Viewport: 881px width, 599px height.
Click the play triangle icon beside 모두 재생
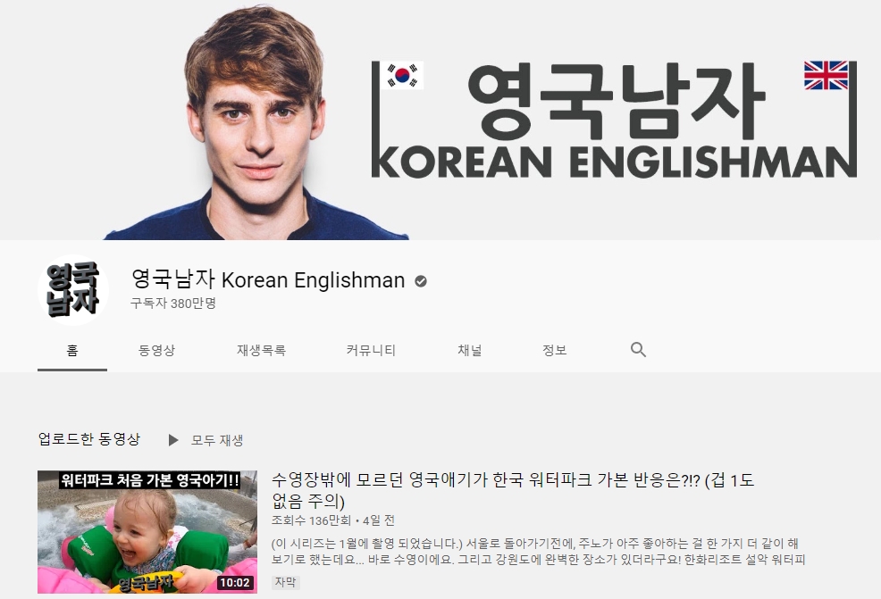pos(173,440)
